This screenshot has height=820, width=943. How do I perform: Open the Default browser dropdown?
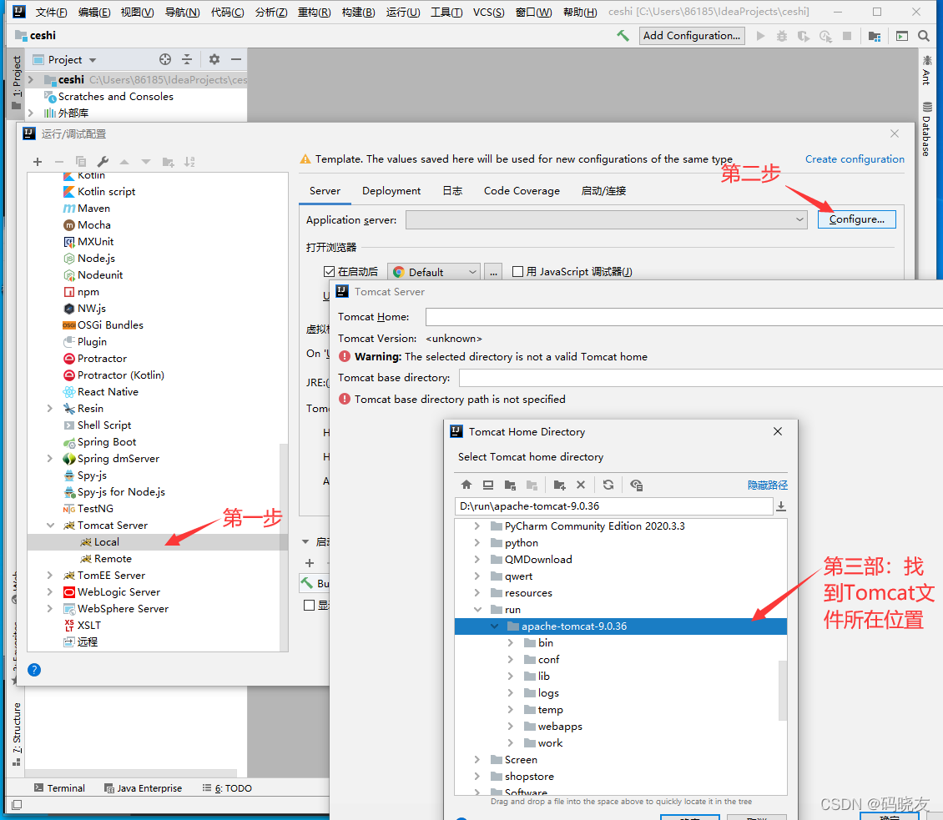coord(434,272)
